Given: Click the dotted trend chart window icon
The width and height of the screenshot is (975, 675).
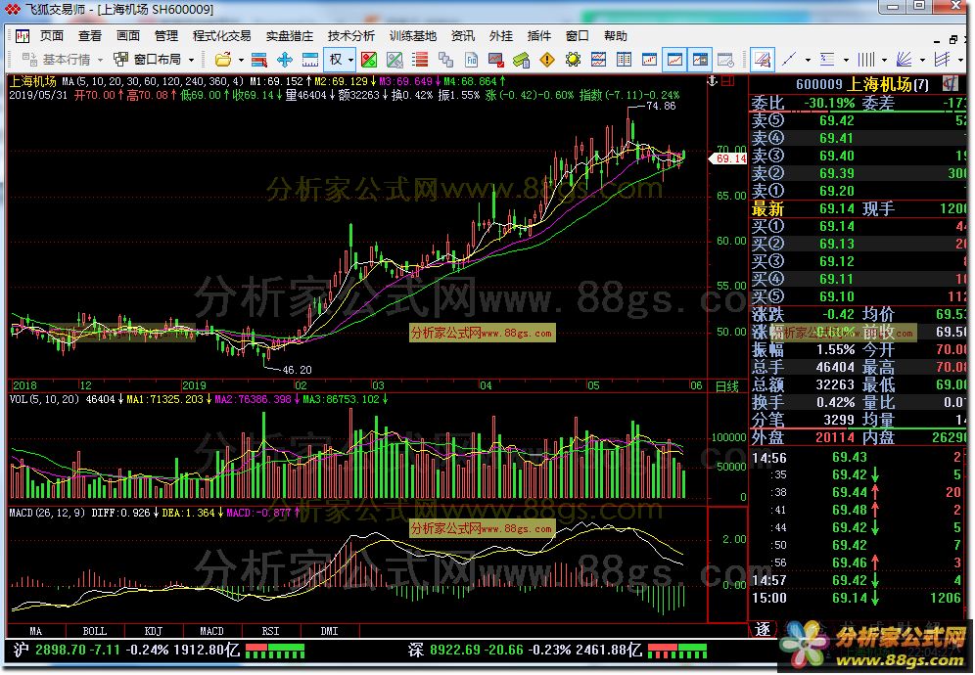Looking at the screenshot, I should (x=649, y=60).
